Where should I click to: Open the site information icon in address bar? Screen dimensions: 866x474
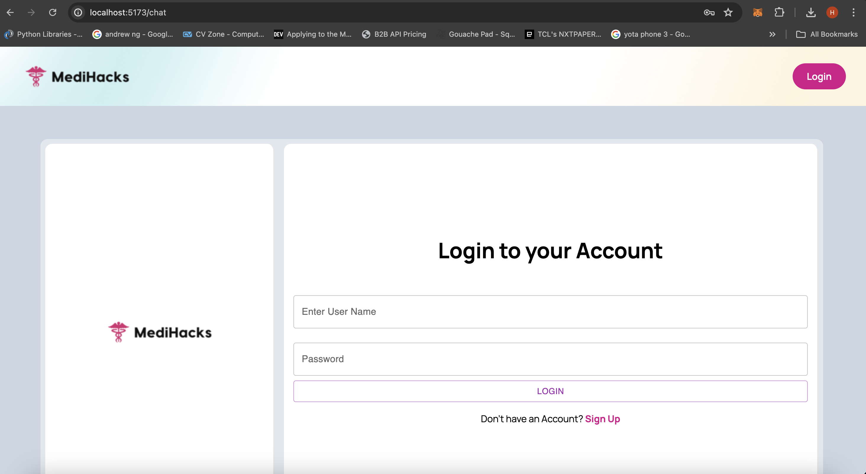(x=78, y=12)
